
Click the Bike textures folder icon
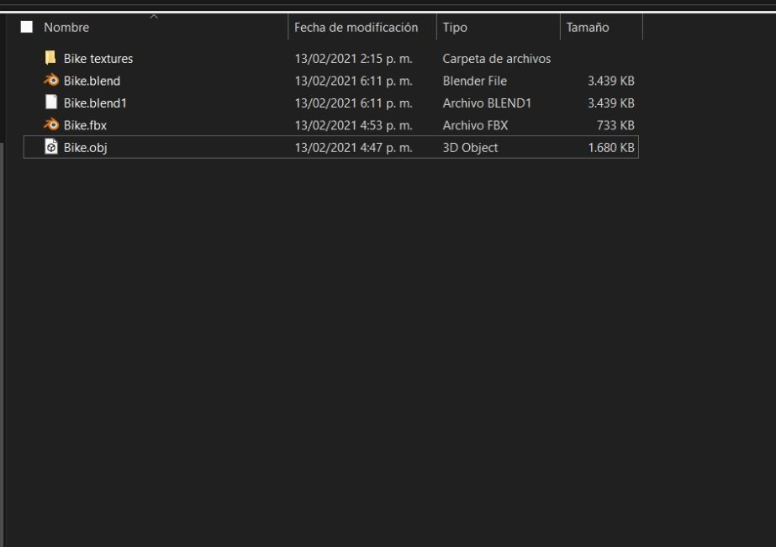pos(50,59)
